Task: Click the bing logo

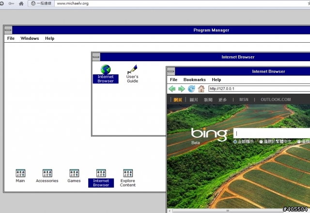Action: tap(209, 135)
